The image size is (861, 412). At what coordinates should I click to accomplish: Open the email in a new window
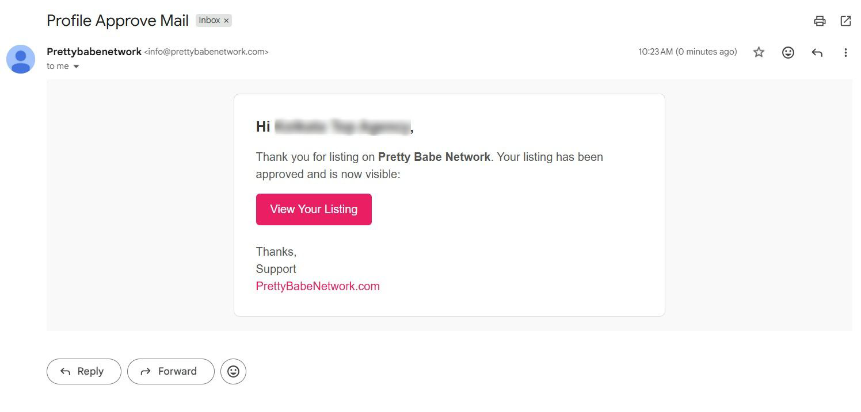845,21
